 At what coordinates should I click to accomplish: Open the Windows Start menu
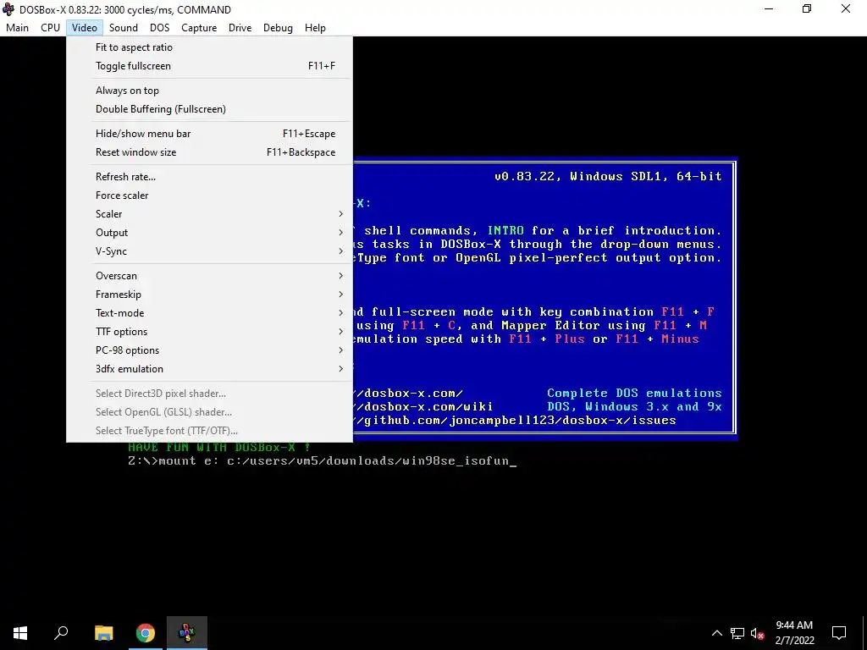point(20,633)
